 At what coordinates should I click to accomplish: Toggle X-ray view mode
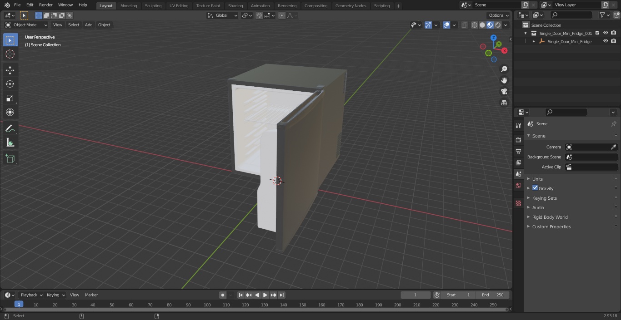(464, 25)
